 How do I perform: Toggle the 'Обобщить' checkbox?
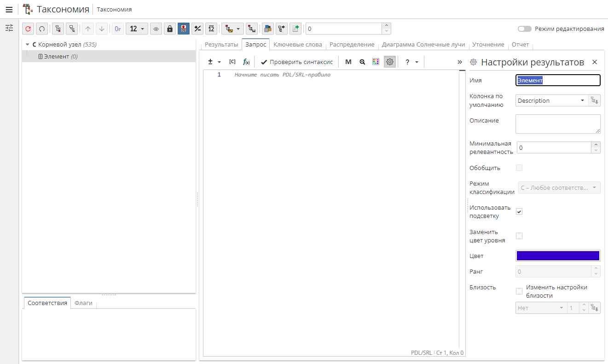(519, 168)
